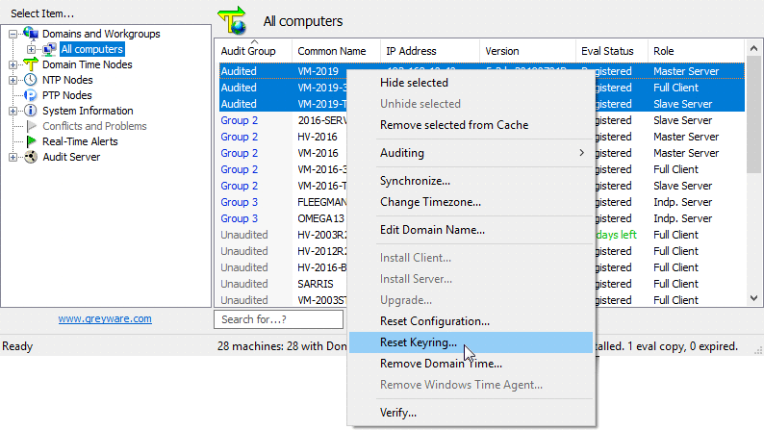Choose Edit Domain Name... option
The image size is (764, 430).
tap(471, 230)
